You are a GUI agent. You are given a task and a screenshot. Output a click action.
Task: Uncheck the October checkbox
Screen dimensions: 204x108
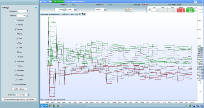[x=16, y=66]
